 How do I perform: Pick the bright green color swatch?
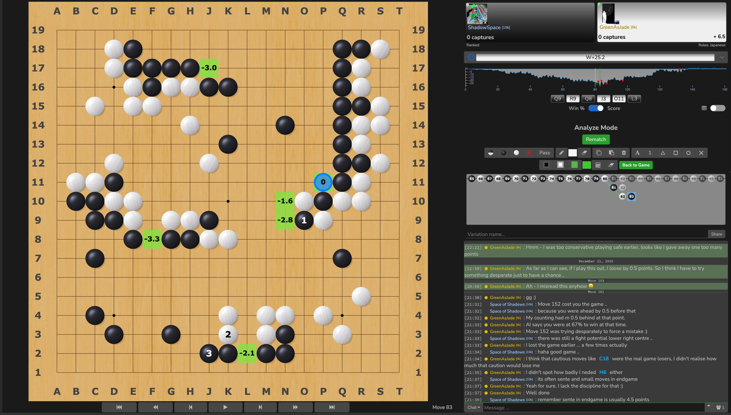click(587, 165)
